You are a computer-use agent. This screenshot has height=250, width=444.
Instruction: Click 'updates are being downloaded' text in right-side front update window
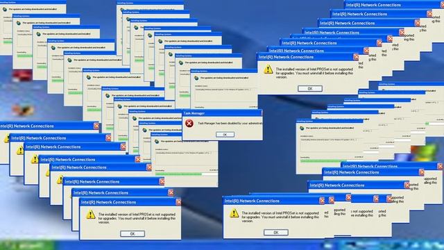coord(330,128)
